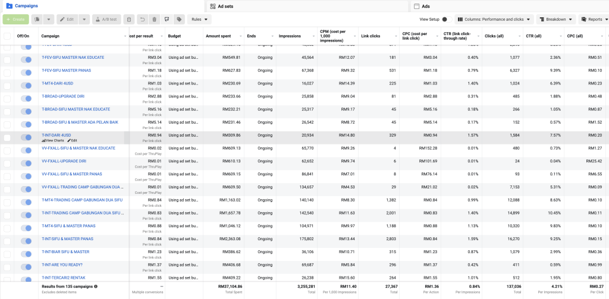Screen dimensions: 609x299
Task: Open T-MT4-SIFU & MASTER PANAS campaign link
Action: pos(68,226)
